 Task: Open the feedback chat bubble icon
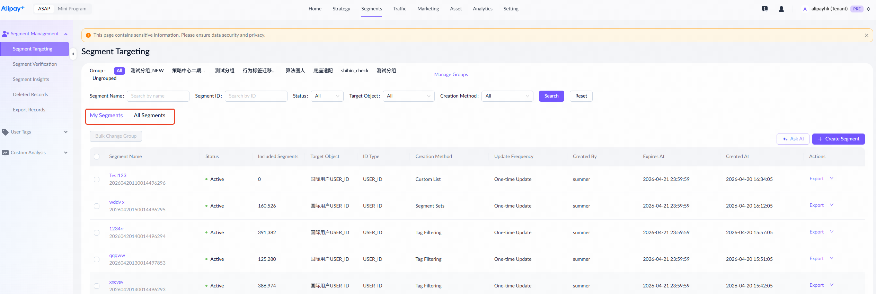[x=764, y=9]
